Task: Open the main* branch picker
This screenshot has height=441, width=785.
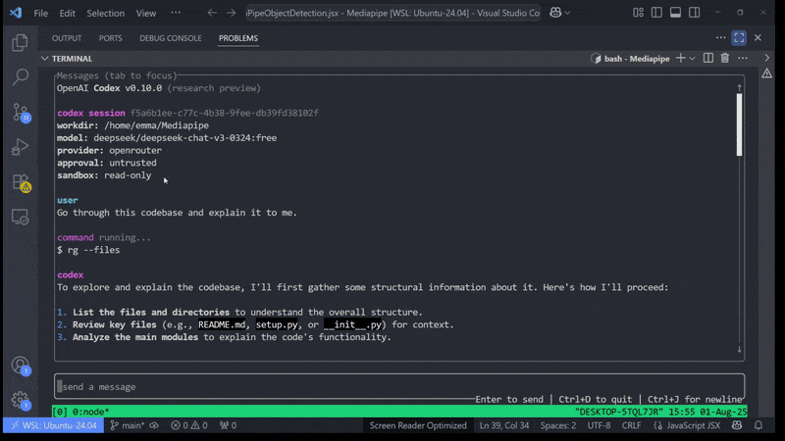Action: click(128, 425)
